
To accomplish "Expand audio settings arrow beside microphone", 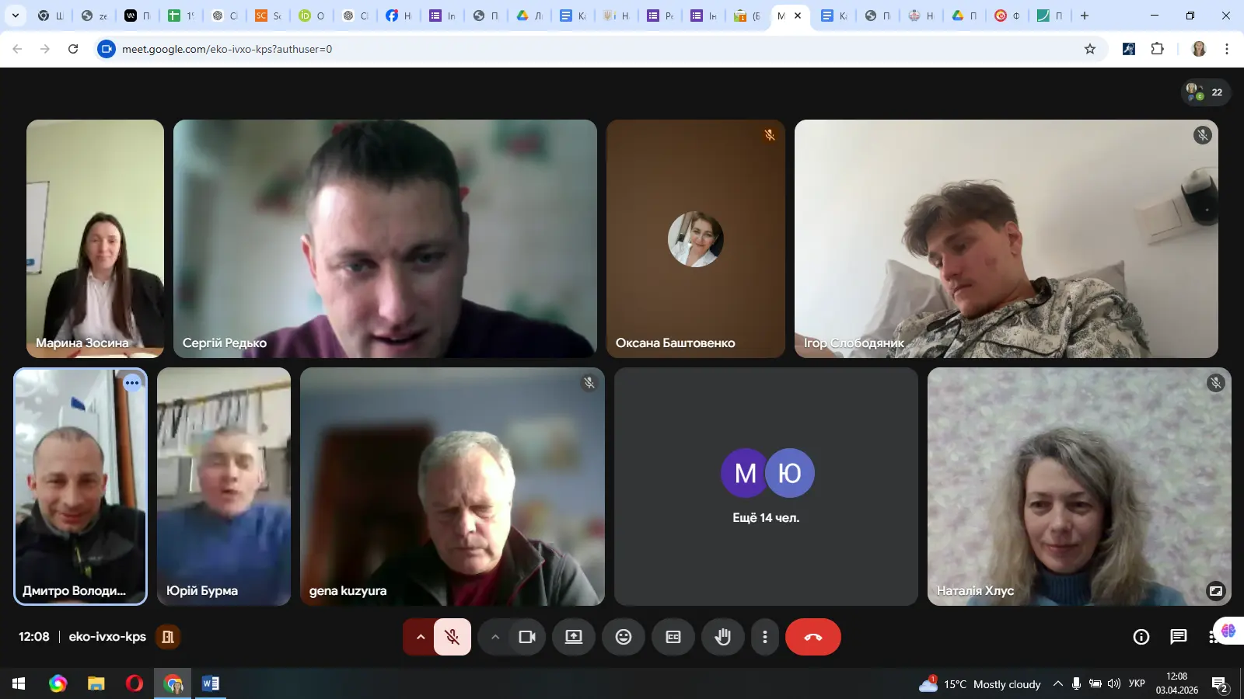I will (x=420, y=637).
